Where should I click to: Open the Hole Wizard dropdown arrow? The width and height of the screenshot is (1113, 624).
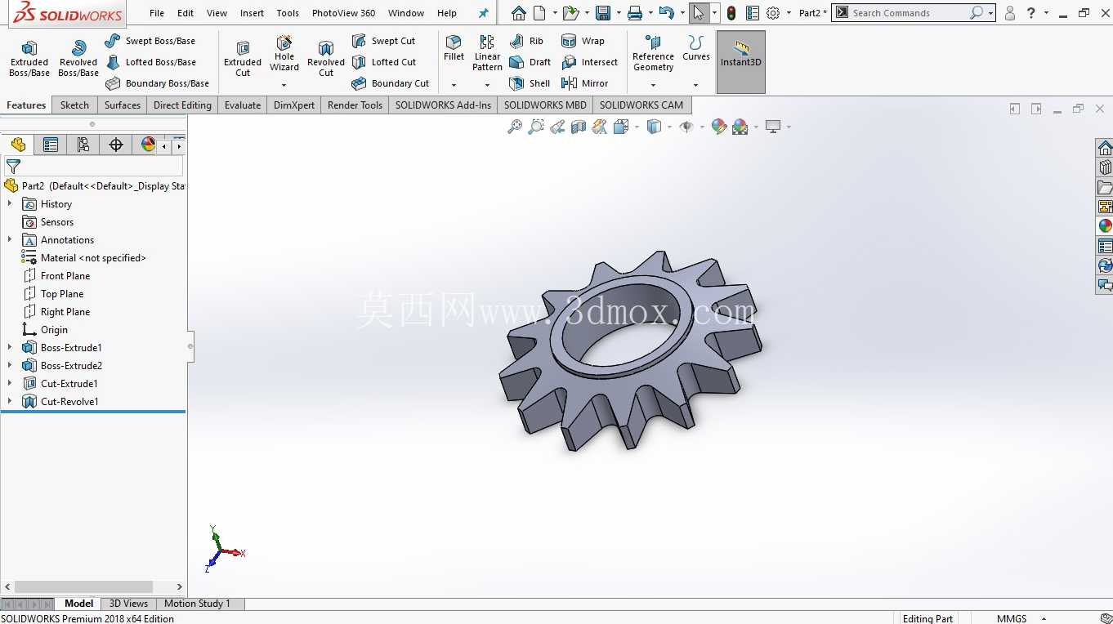click(284, 85)
